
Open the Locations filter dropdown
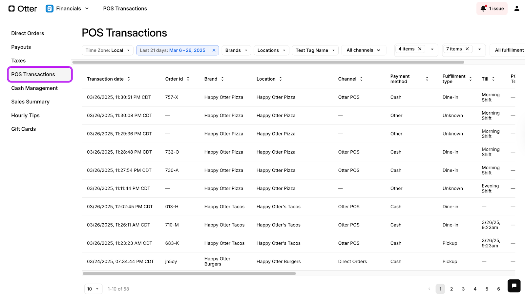point(271,50)
